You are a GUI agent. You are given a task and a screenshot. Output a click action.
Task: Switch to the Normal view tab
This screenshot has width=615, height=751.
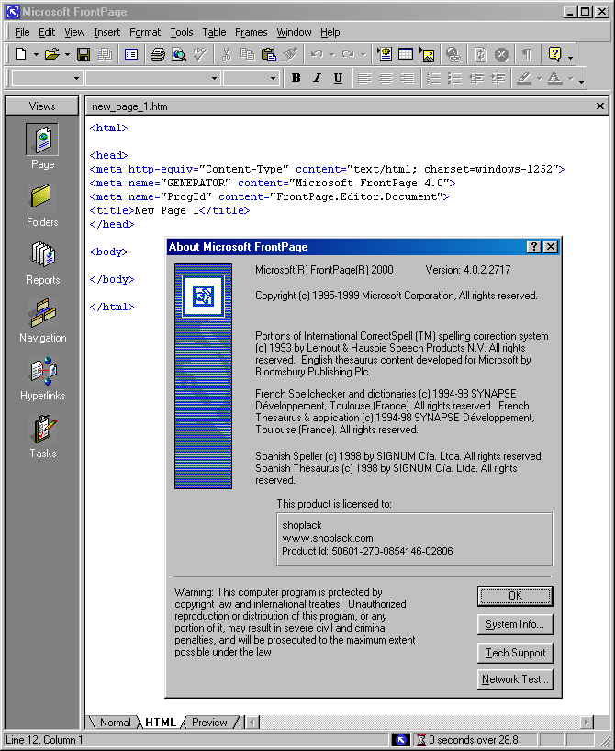pyautogui.click(x=115, y=722)
